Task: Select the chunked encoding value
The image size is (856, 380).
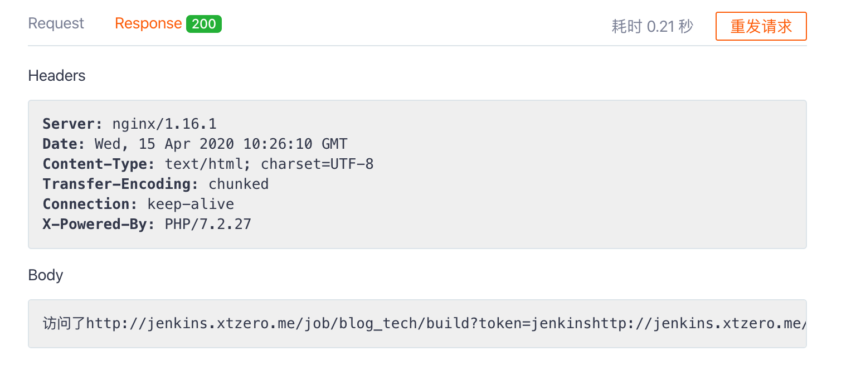Action: [239, 184]
